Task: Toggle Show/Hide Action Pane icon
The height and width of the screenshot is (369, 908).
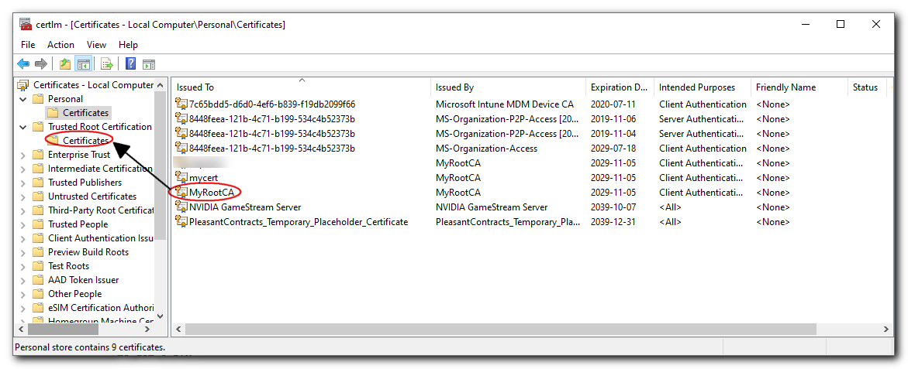Action: [x=149, y=63]
